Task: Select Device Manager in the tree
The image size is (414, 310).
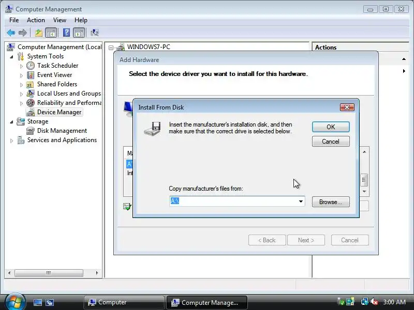Action: [59, 112]
